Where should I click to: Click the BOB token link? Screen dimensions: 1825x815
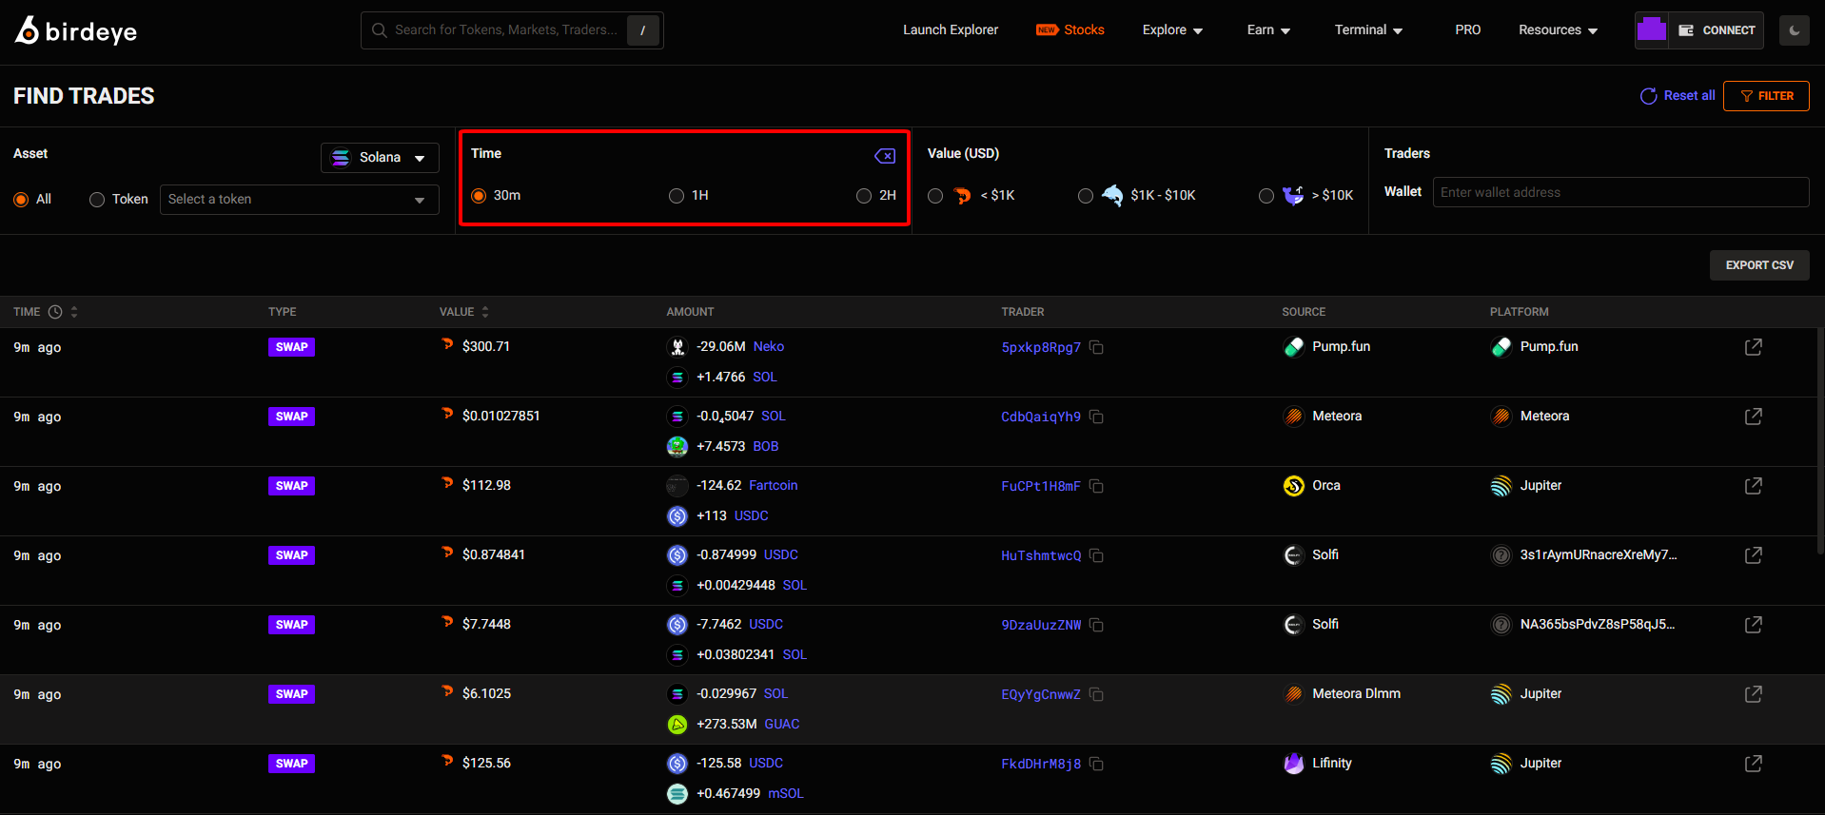click(765, 447)
